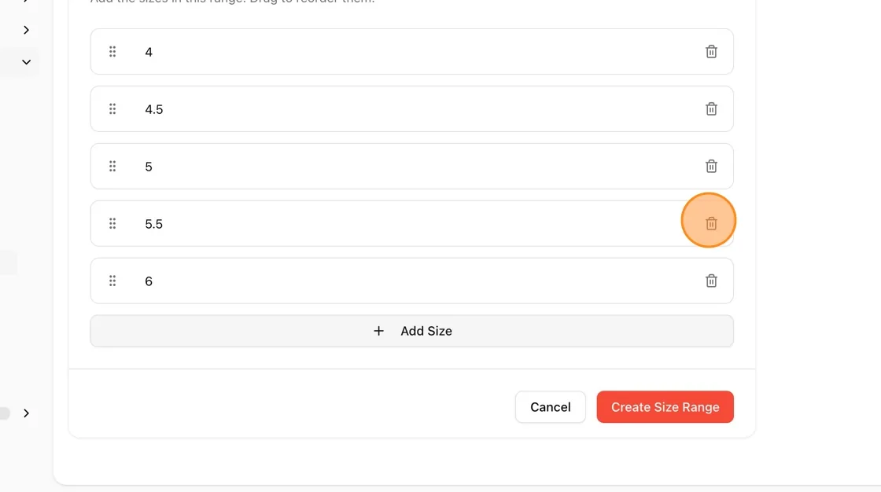Add a new size row
The image size is (881, 492).
pos(412,331)
